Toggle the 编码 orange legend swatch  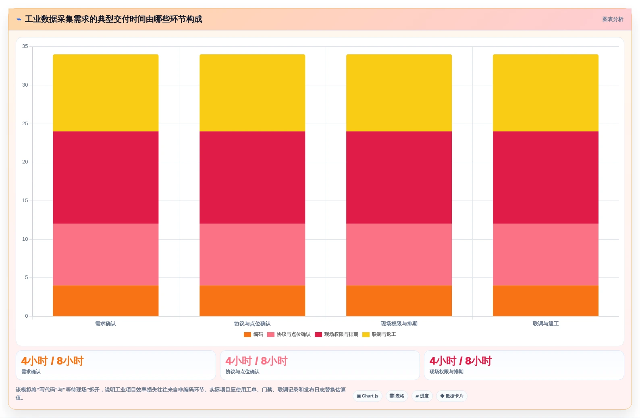(247, 335)
